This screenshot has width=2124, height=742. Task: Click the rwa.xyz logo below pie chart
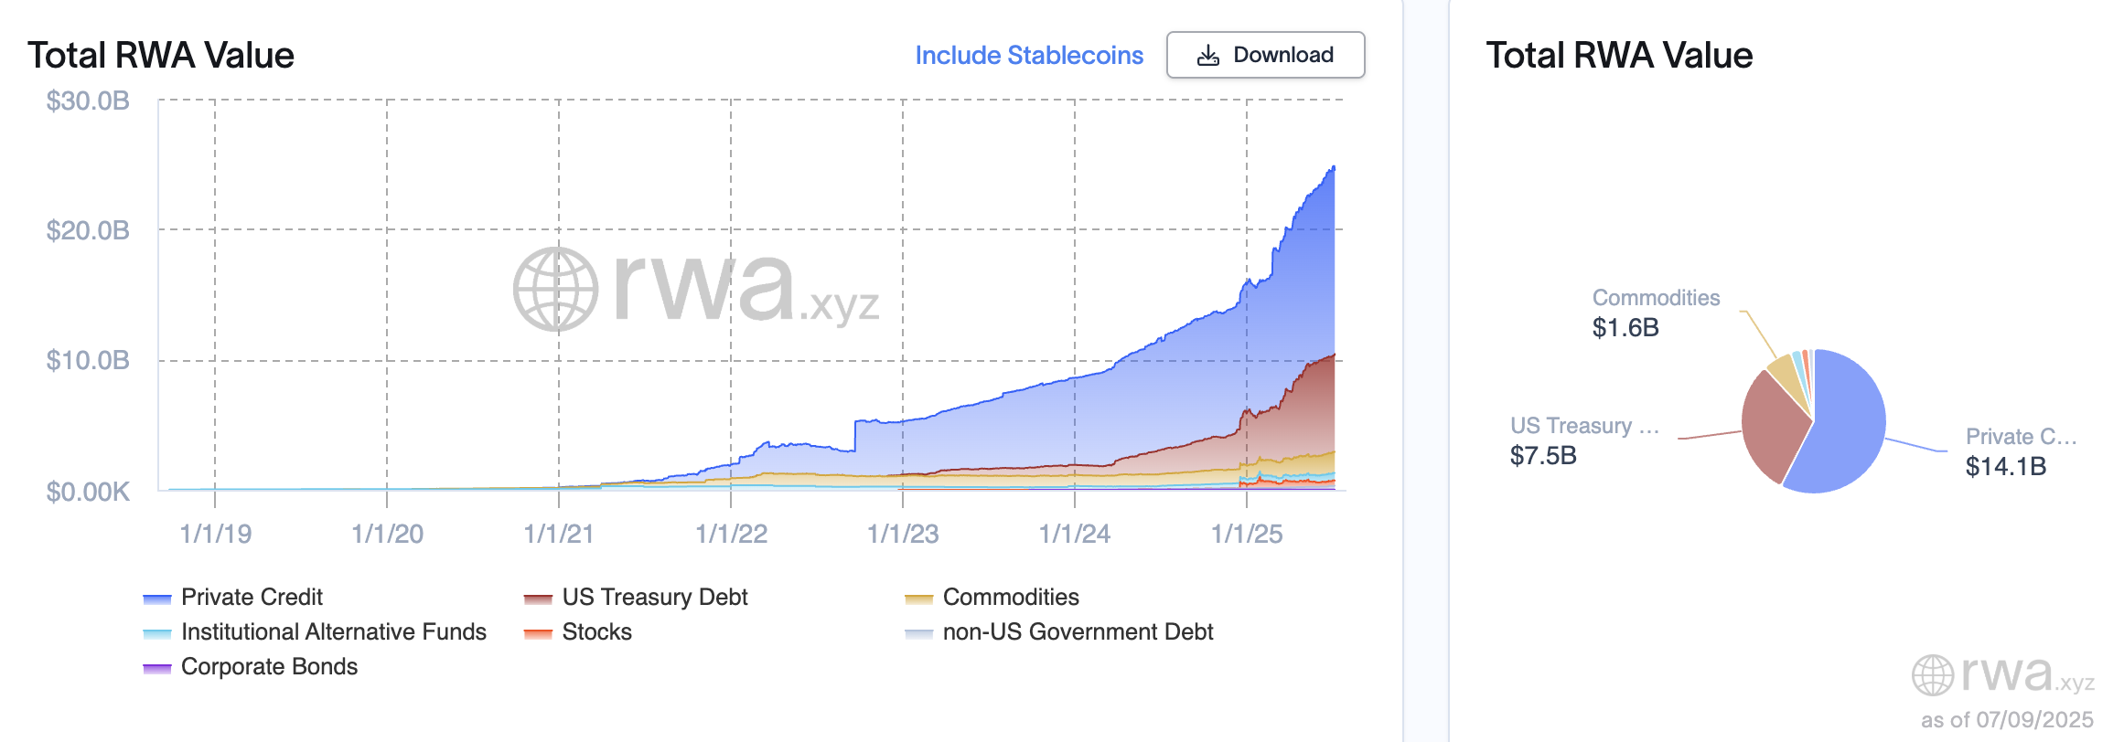click(2003, 675)
